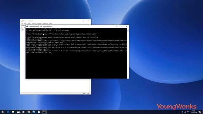Show hidden system tray icons

tap(180, 112)
